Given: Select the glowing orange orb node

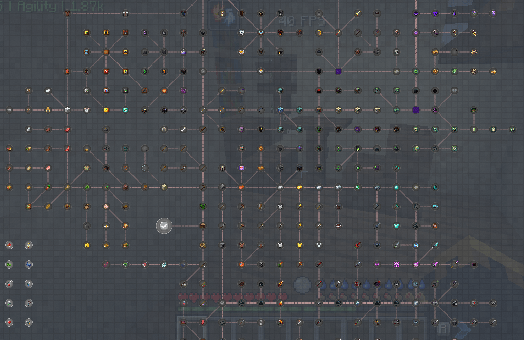Looking at the screenshot, I should click(164, 91).
